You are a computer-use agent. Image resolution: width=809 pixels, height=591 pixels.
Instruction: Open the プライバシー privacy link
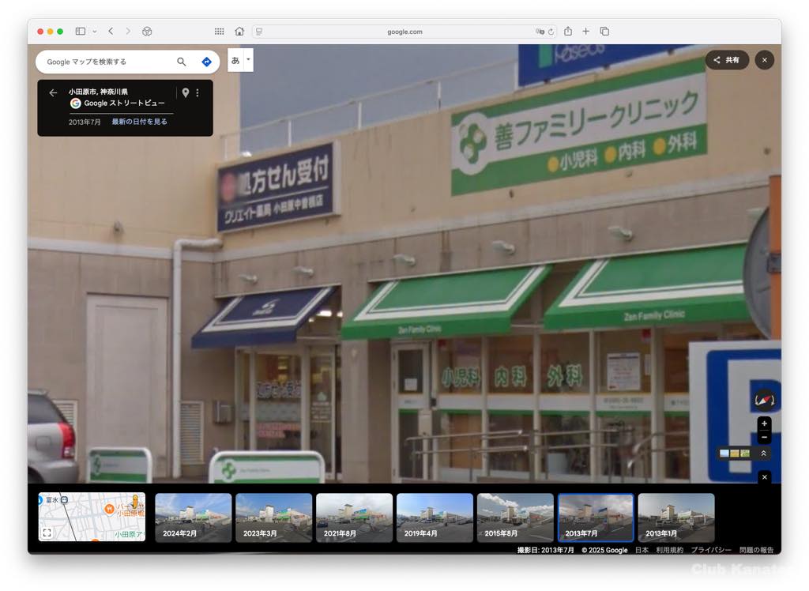tap(711, 550)
